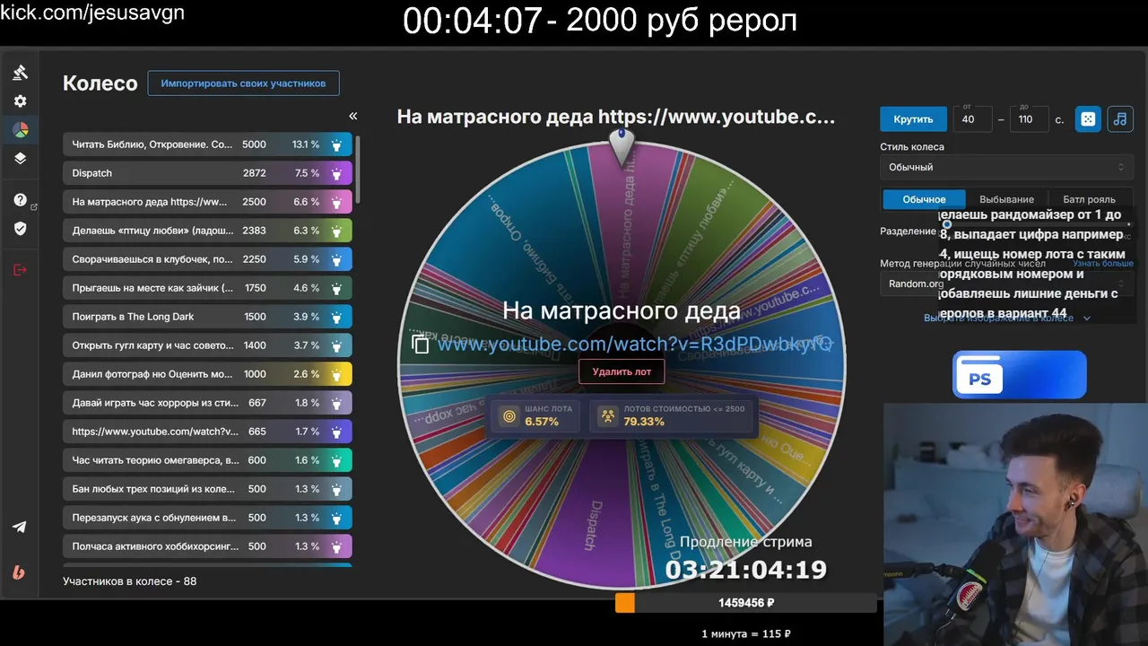Open the Telegram paper-plane icon
This screenshot has height=646, width=1148.
click(x=20, y=527)
